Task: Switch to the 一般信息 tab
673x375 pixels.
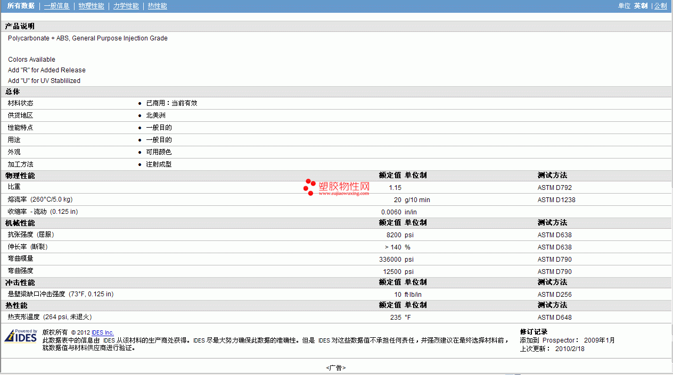Action: (56, 6)
